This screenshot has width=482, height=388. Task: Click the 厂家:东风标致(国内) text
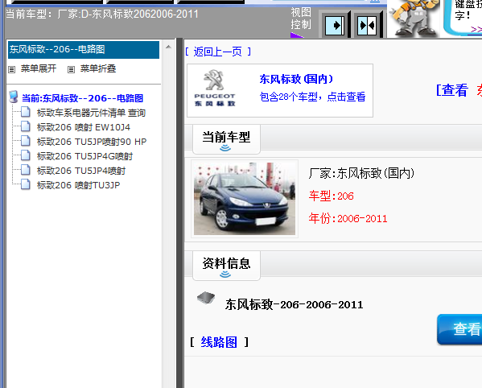coord(361,173)
